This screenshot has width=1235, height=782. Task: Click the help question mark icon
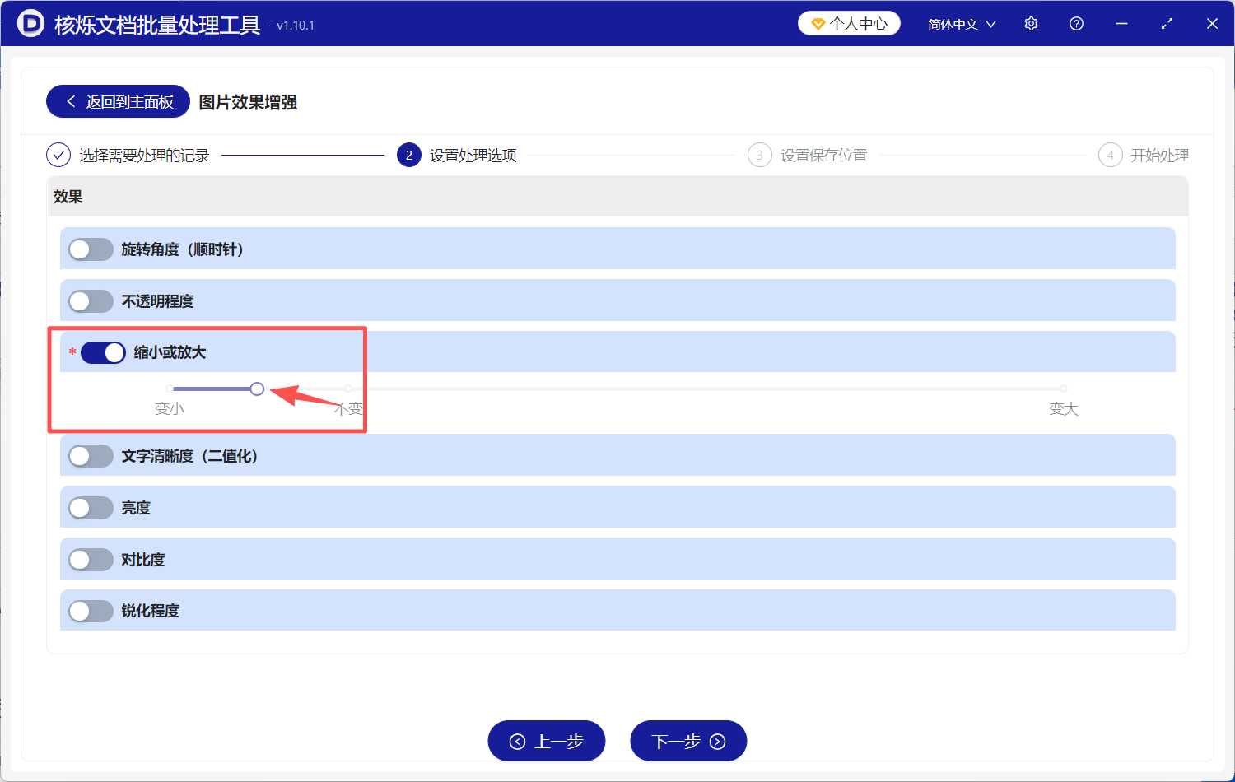1076,23
